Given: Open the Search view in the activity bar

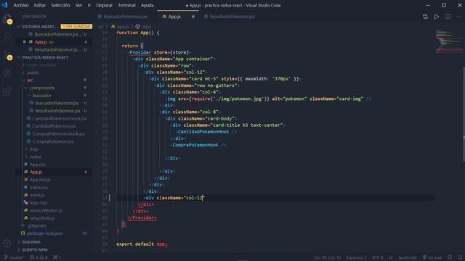Looking at the screenshot, I should pyautogui.click(x=7, y=37).
